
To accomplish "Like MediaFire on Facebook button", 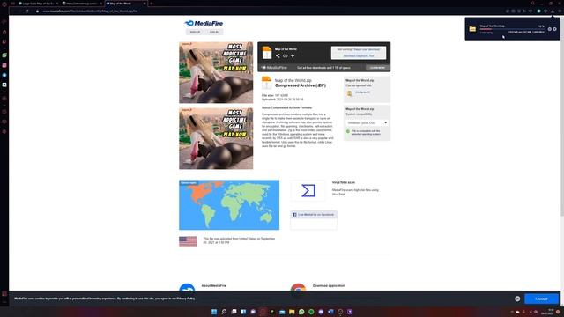I will pyautogui.click(x=314, y=215).
